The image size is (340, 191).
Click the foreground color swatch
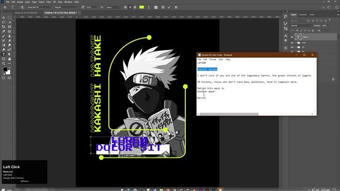[x=5, y=70]
